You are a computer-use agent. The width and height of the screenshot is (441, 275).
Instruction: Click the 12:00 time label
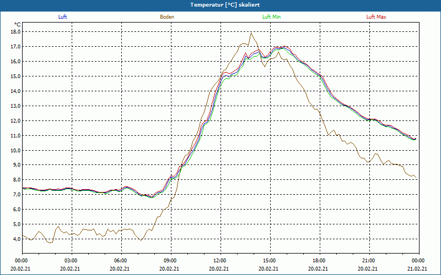(x=219, y=261)
